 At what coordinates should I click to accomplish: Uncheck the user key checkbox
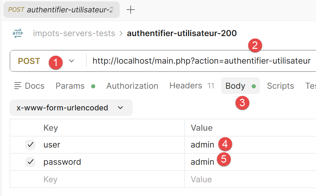[31, 145]
